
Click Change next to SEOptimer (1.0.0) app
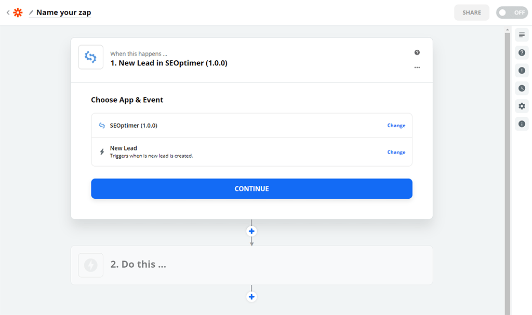396,126
